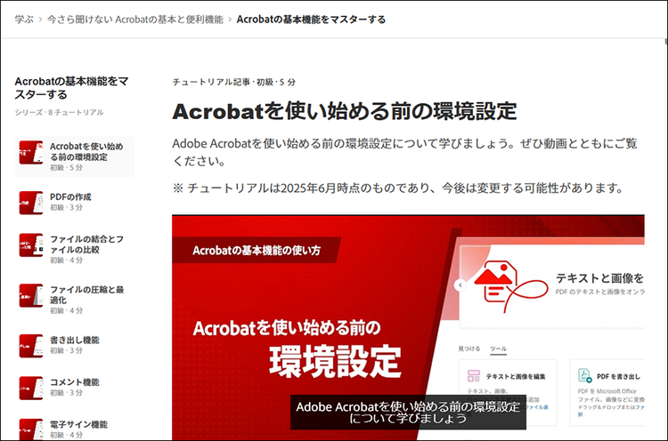Select the 書き出し機能 tutorial thumbnail
The height and width of the screenshot is (441, 668).
tap(31, 346)
